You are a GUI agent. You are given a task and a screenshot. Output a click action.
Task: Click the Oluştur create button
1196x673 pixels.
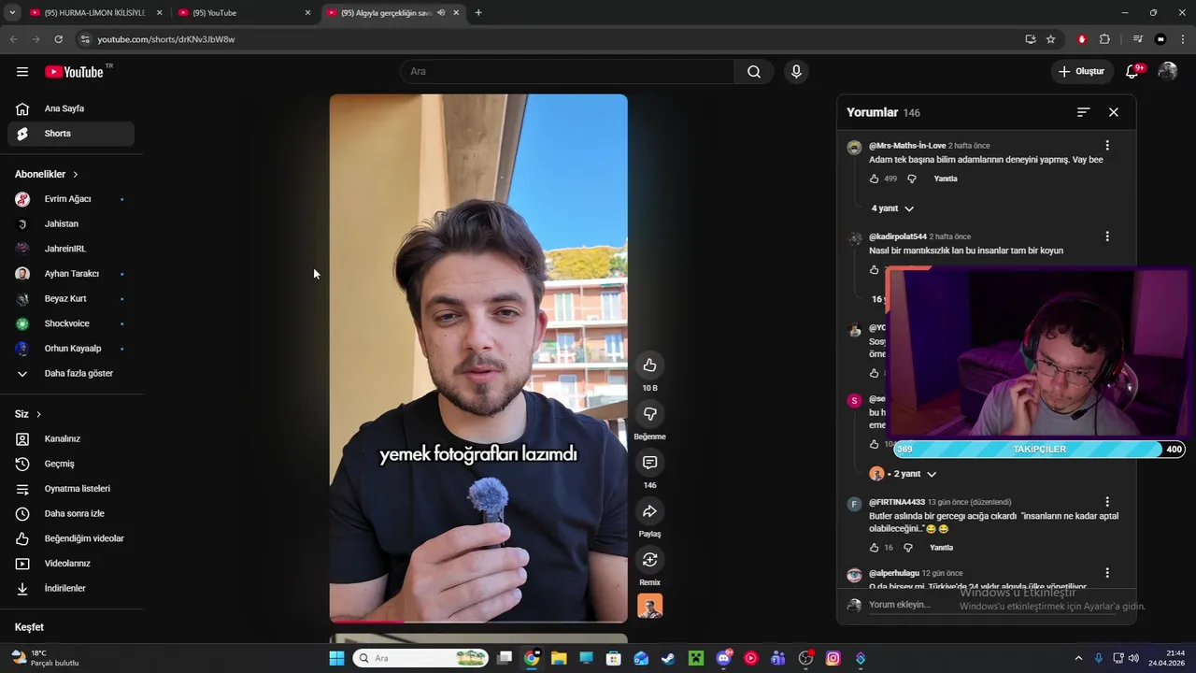tap(1082, 72)
